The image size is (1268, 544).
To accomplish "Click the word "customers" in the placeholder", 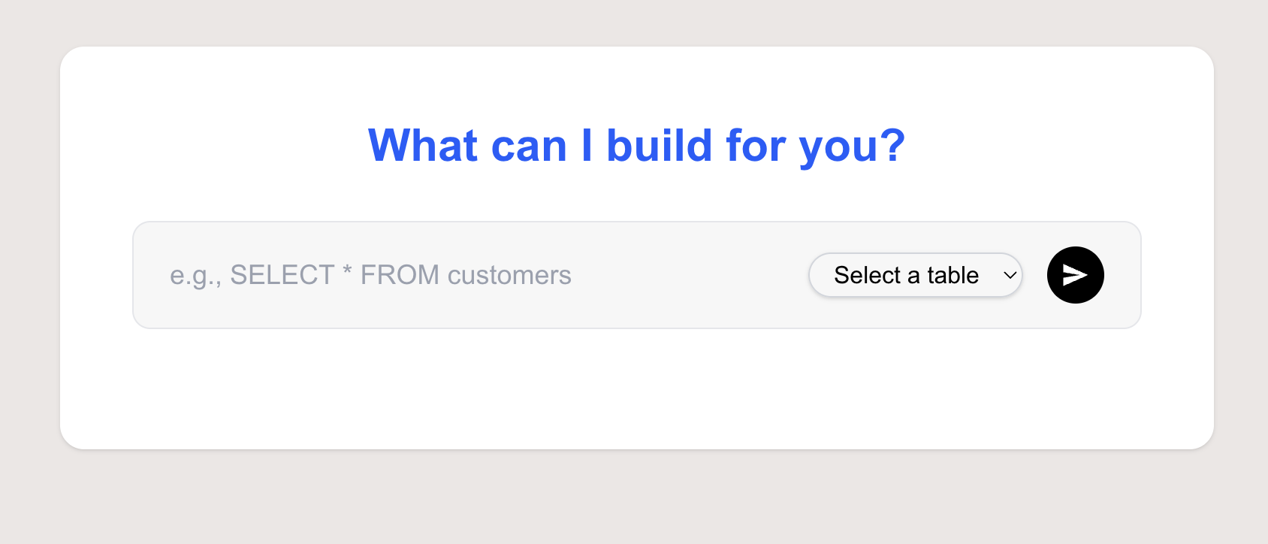I will point(509,275).
